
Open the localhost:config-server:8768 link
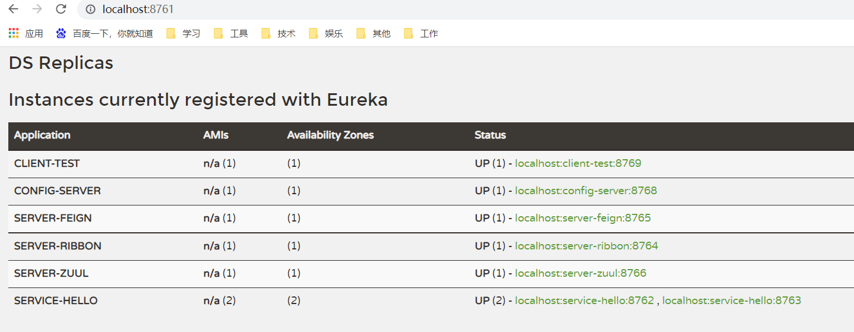pos(586,191)
